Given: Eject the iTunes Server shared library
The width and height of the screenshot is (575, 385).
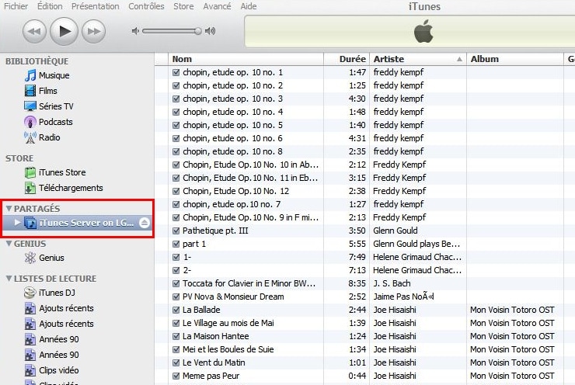Looking at the screenshot, I should click(145, 223).
